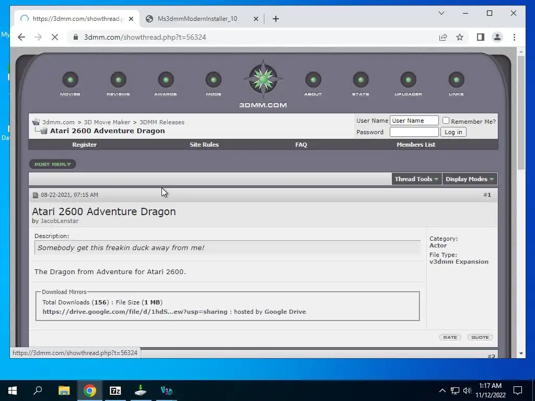535x401 pixels.
Task: Follow the 3dmm.com breadcrumb link
Action: 59,122
